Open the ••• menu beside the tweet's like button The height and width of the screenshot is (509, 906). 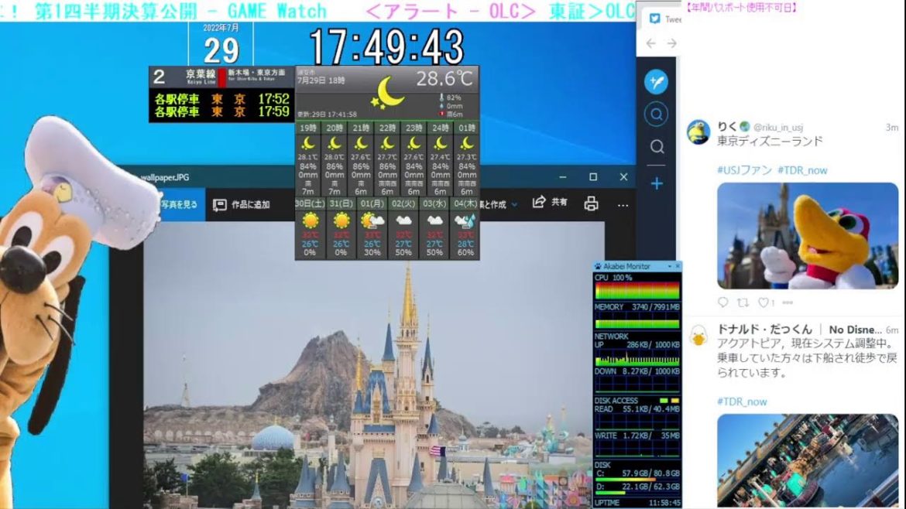coord(788,302)
